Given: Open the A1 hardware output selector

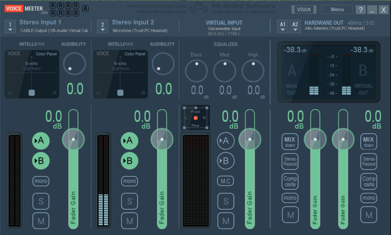Looking at the screenshot, I should pyautogui.click(x=283, y=26).
